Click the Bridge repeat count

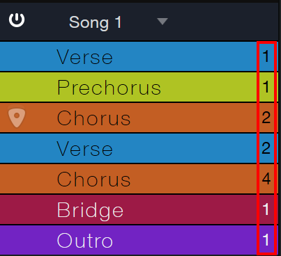pos(266,209)
